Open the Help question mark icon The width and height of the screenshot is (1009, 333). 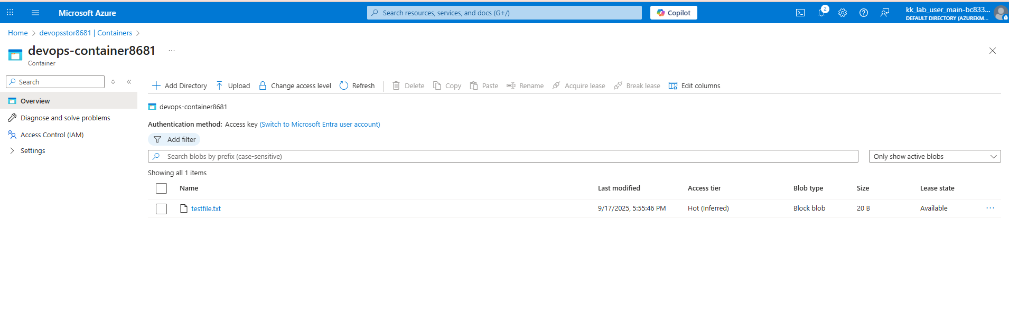click(864, 13)
